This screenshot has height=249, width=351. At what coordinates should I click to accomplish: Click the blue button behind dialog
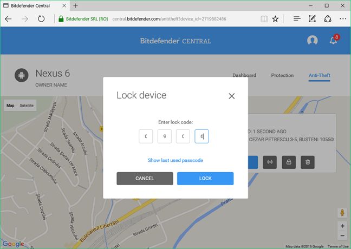[x=253, y=162]
